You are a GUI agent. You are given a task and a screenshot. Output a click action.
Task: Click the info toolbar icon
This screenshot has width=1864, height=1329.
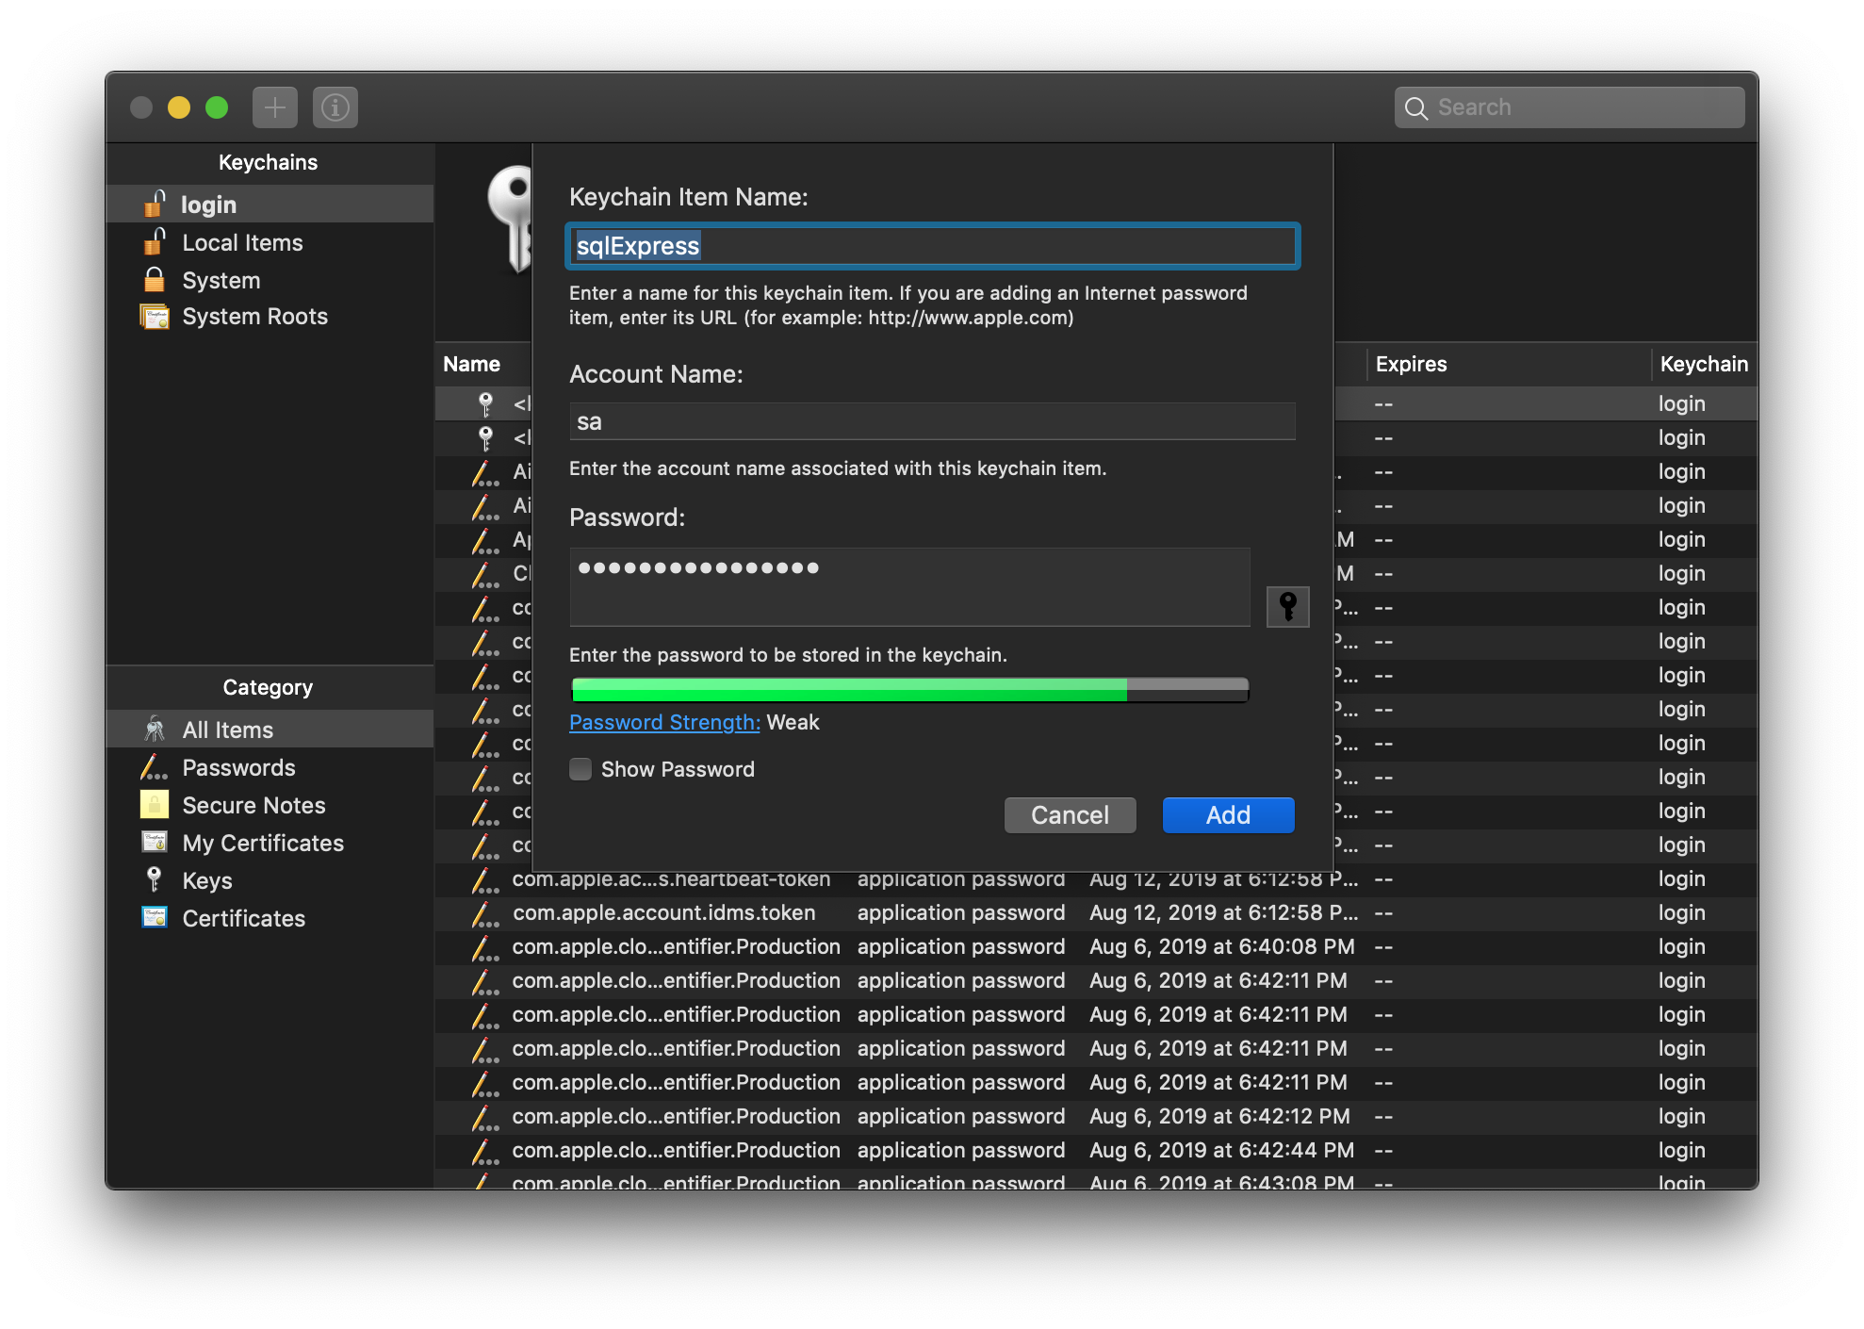(335, 107)
